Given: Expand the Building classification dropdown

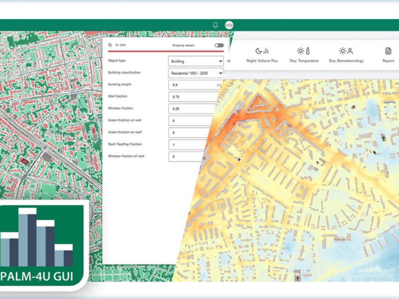Looking at the screenshot, I should click(x=196, y=73).
